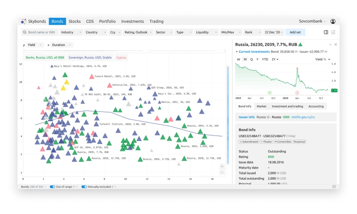This screenshot has width=357, height=214.
Task: Zoom out on the scatter chart
Action: point(222,172)
